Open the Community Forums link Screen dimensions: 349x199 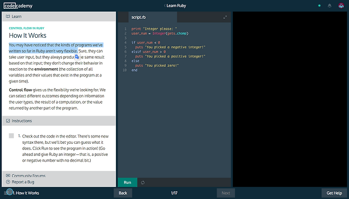[x=29, y=176]
